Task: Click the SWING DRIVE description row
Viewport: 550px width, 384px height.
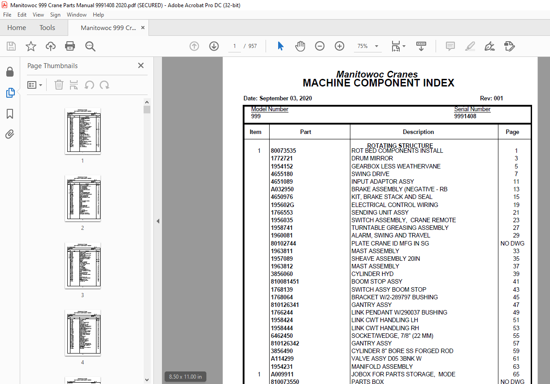Action: (x=370, y=174)
